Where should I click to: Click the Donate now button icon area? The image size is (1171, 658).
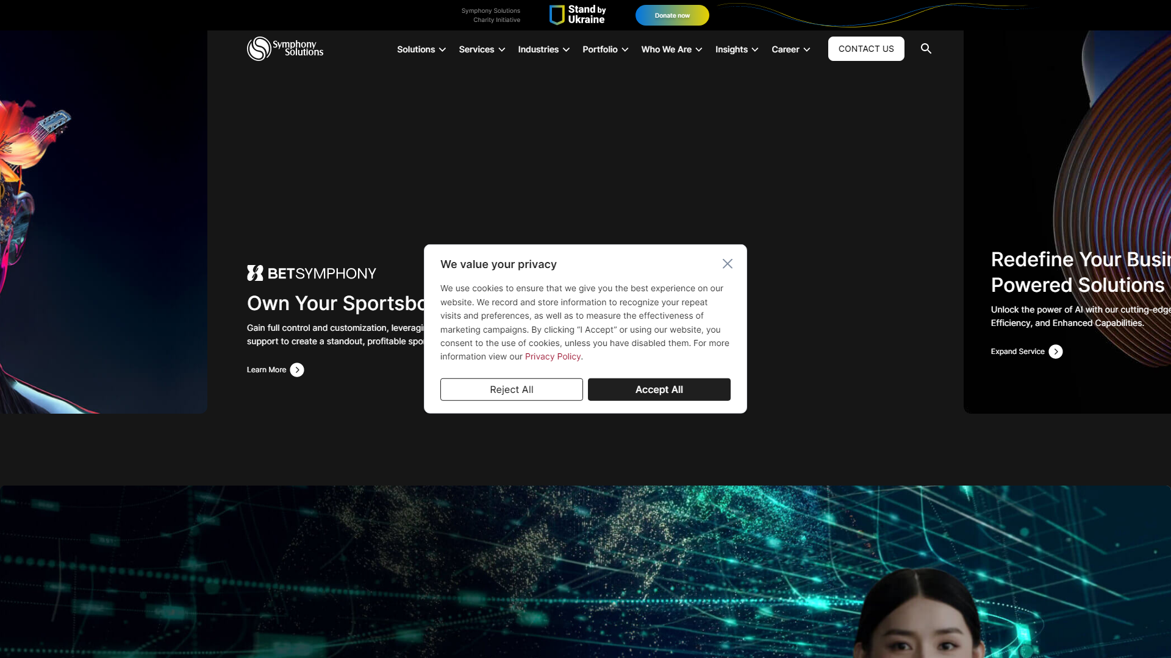[671, 15]
